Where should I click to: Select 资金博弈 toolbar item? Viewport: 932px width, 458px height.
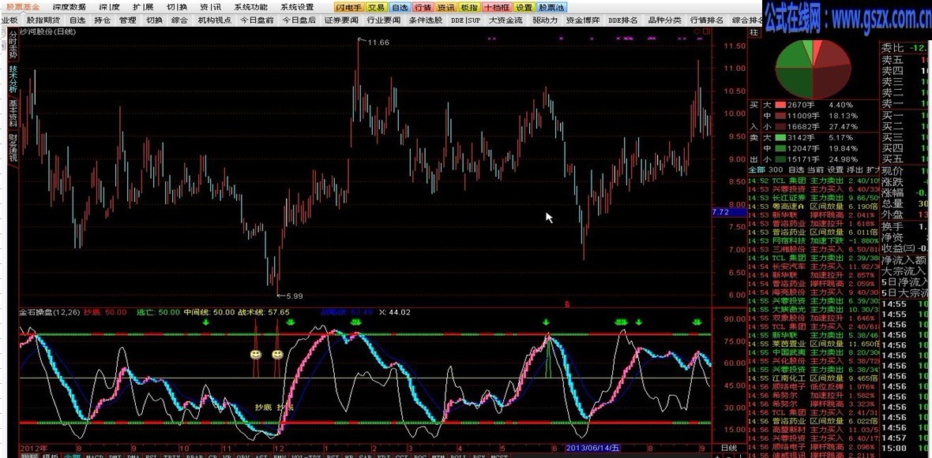click(x=583, y=20)
